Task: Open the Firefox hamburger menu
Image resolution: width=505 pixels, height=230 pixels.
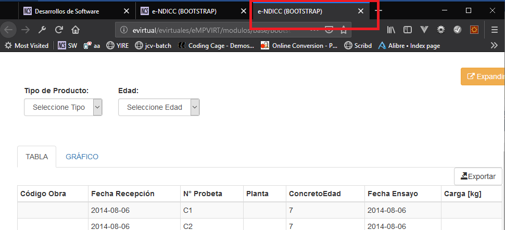Action: click(x=494, y=30)
